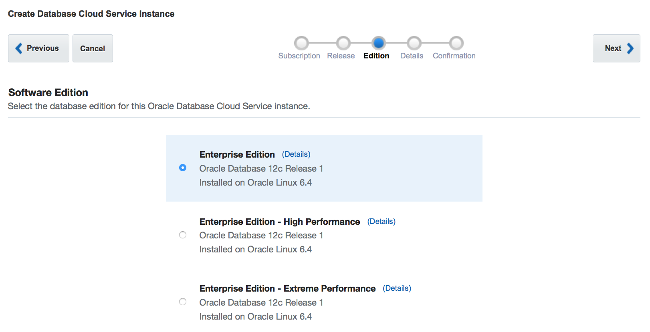Click 'Enterprise Edition - Extreme Performance' heading
The height and width of the screenshot is (332, 650).
click(x=288, y=289)
